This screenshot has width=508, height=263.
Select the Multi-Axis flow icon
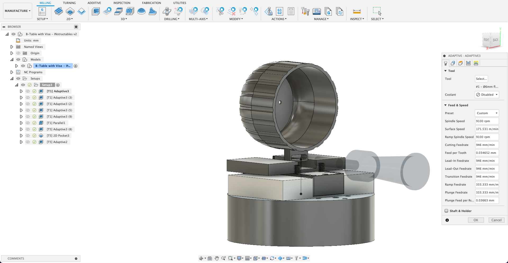(193, 12)
